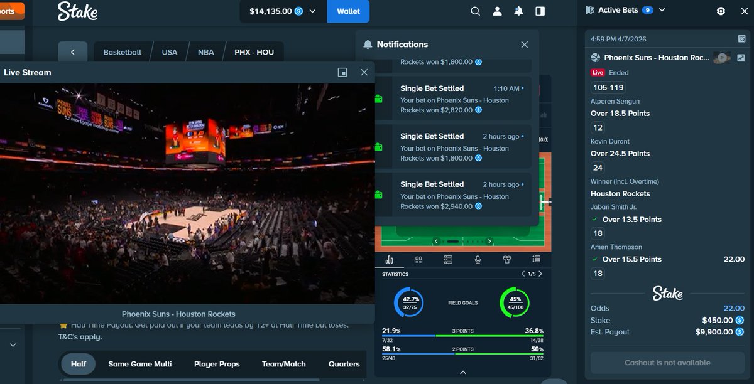
Task: Select the Team/Match tab
Action: (284, 364)
